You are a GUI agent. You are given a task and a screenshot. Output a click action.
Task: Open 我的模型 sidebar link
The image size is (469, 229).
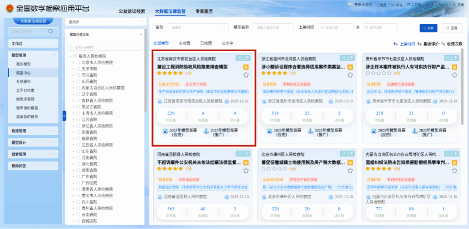coord(23,64)
